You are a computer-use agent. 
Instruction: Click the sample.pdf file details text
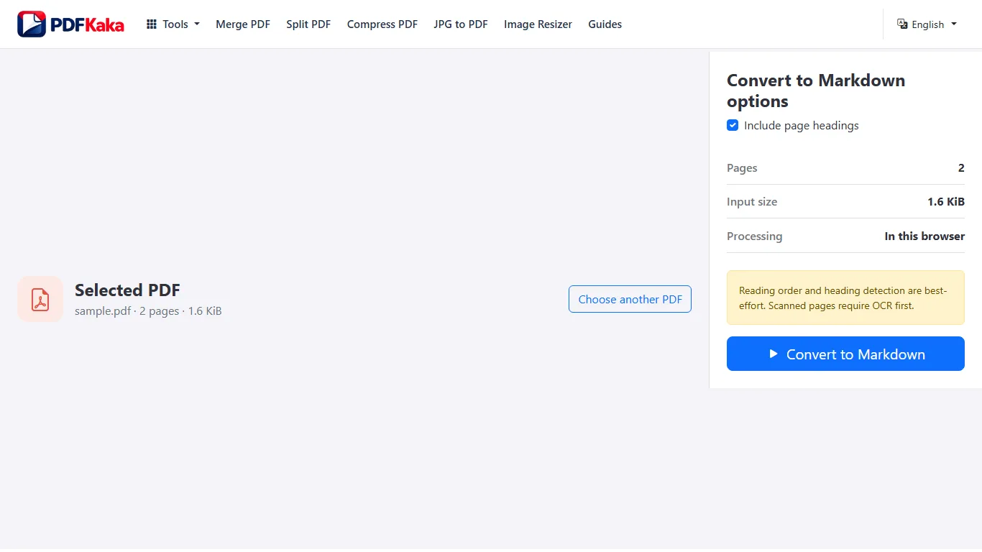[x=148, y=311]
